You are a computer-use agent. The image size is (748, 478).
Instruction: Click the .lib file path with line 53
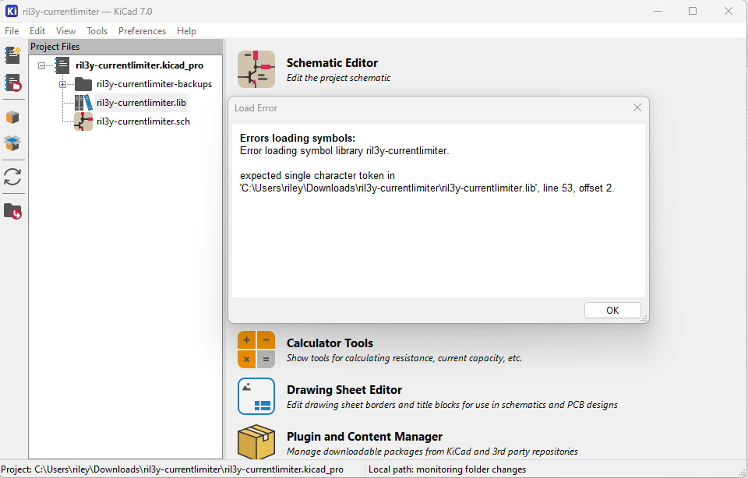pos(427,188)
